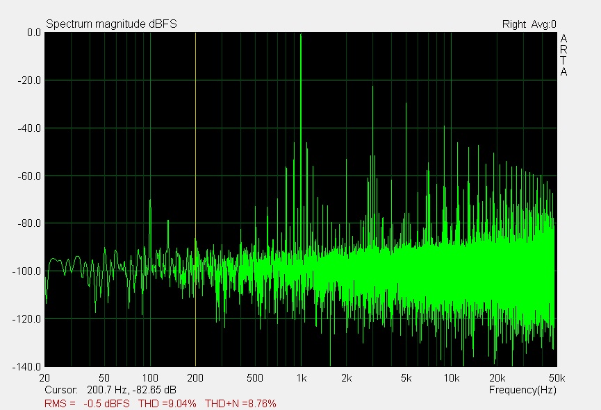Click the '-120.0' dB axis label
The image size is (601, 410).
26,319
